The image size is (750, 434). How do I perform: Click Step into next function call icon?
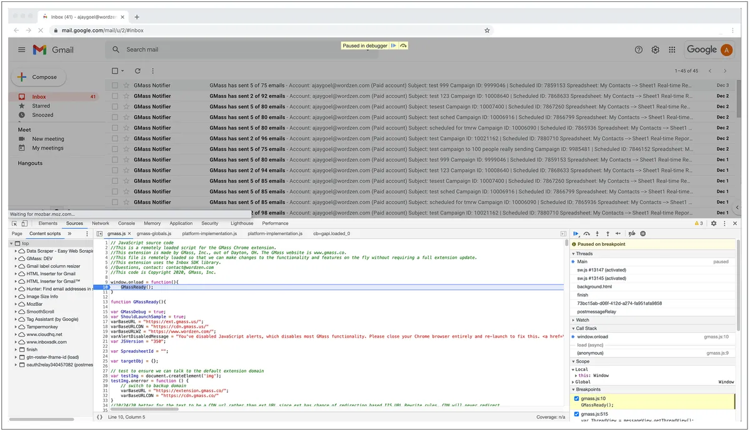pyautogui.click(x=597, y=233)
